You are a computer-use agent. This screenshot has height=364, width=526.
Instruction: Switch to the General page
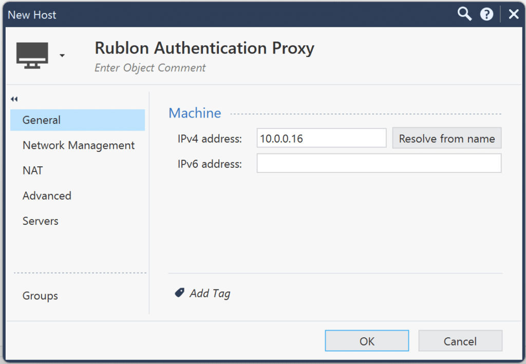coord(41,120)
